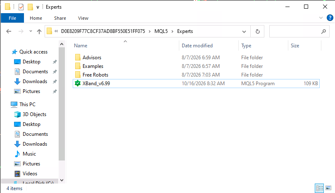Click the 8/7/2026 7:03 AM date cell
The height and width of the screenshot is (193, 335).
(201, 74)
